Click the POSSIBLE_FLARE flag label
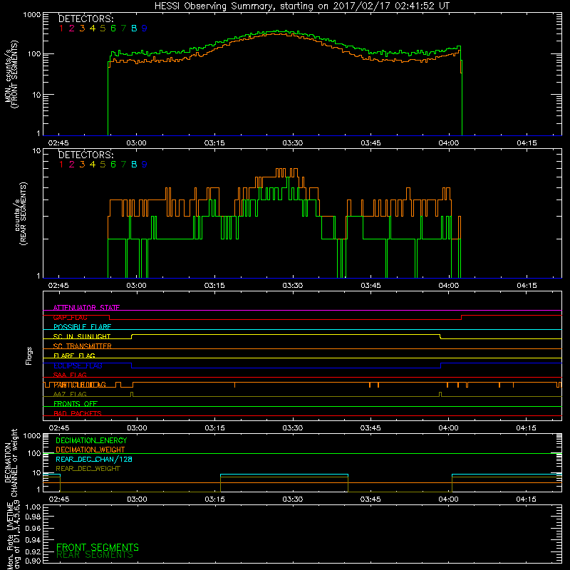Image resolution: width=570 pixels, height=570 pixels. point(82,327)
